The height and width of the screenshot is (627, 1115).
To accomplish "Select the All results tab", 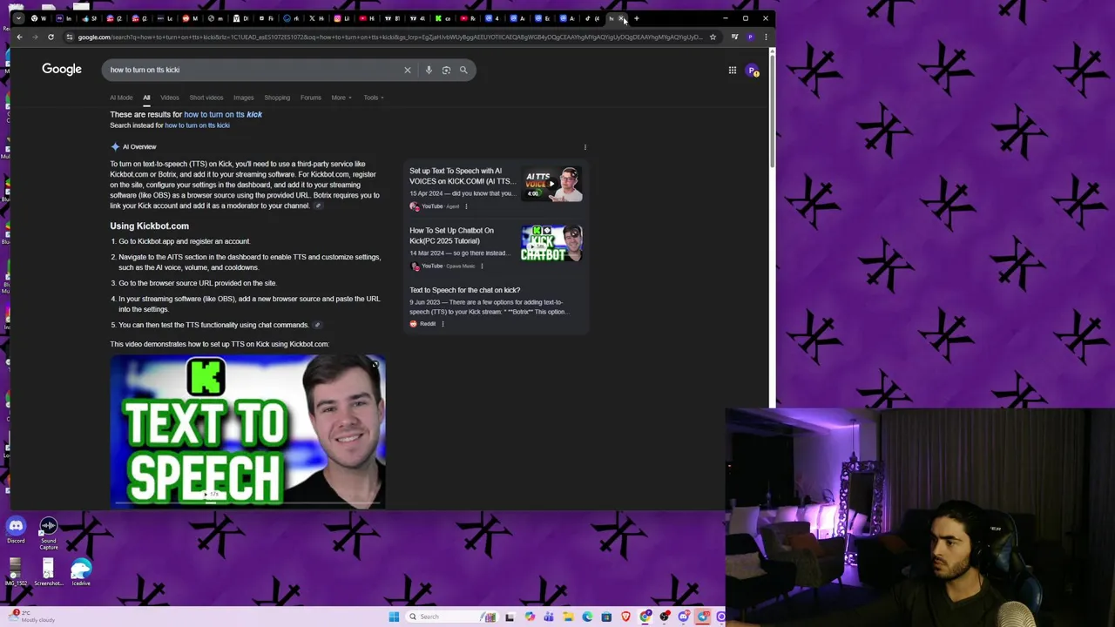I will tap(146, 98).
